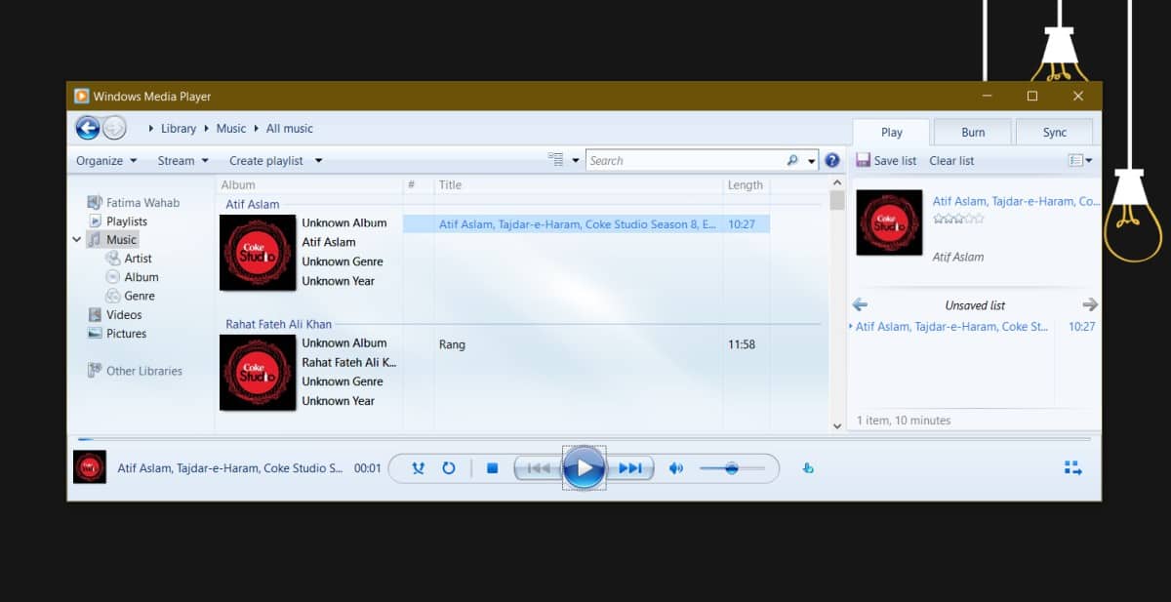Viewport: 1171px width, 602px height.
Task: Click the Save list disk icon
Action: pos(863,160)
